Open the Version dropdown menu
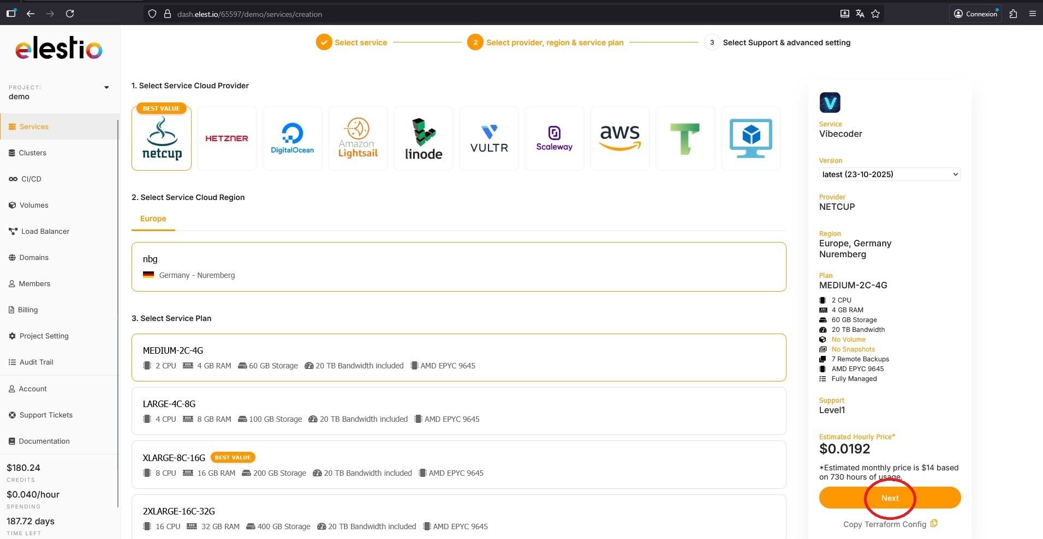 click(x=890, y=174)
